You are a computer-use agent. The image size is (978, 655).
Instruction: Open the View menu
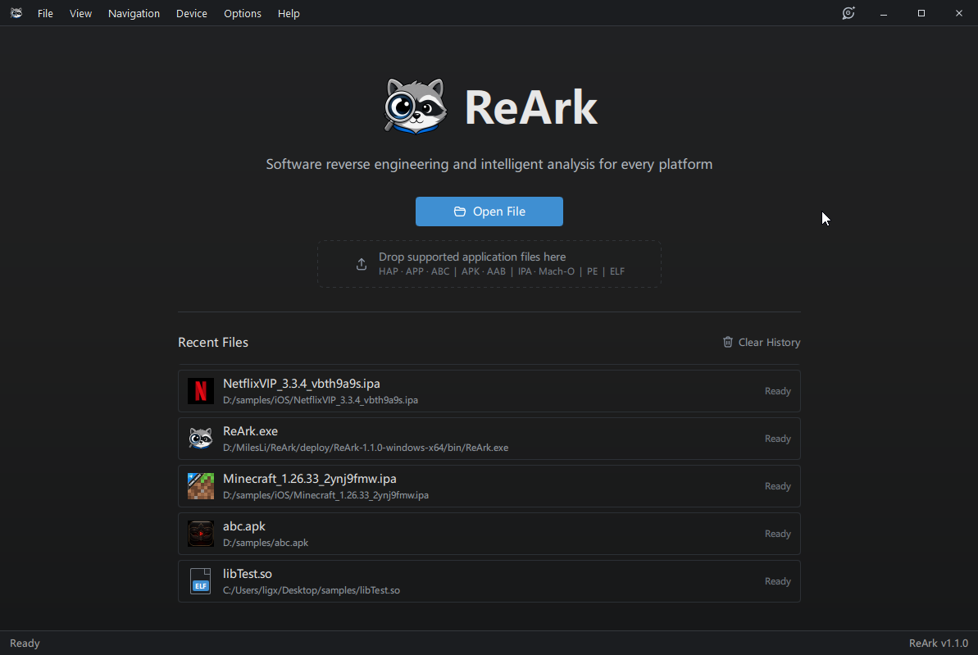pos(80,13)
